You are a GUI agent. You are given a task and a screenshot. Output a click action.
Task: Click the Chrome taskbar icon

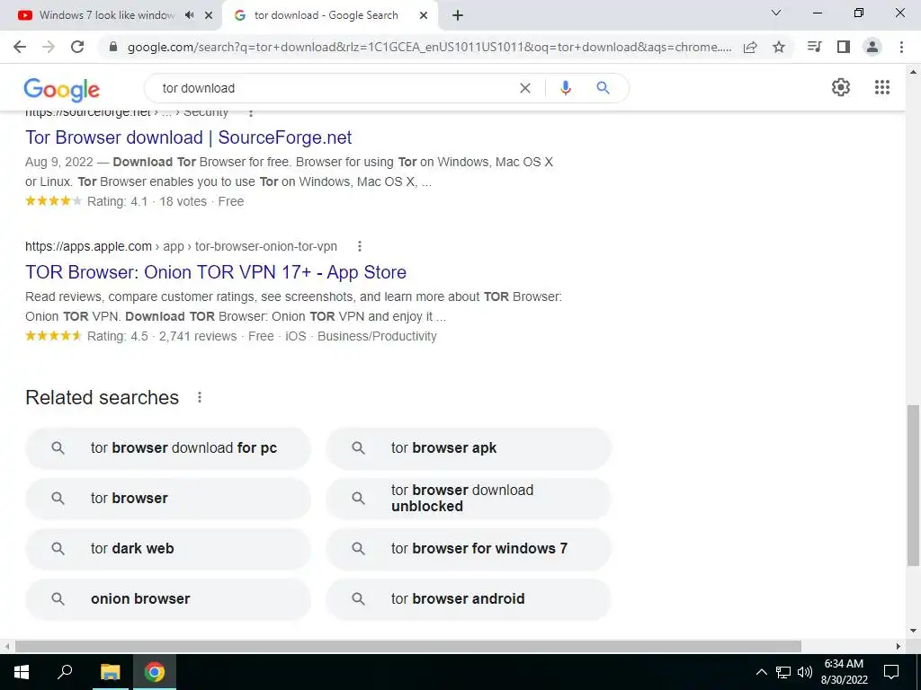(155, 672)
